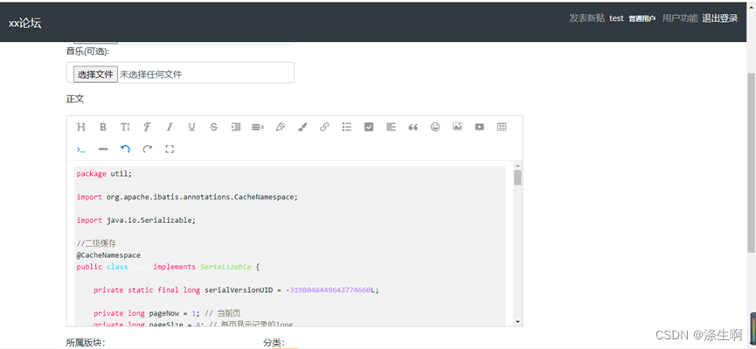Image resolution: width=756 pixels, height=349 pixels.
Task: Click the import CacheNamespace code line
Action: 187,197
